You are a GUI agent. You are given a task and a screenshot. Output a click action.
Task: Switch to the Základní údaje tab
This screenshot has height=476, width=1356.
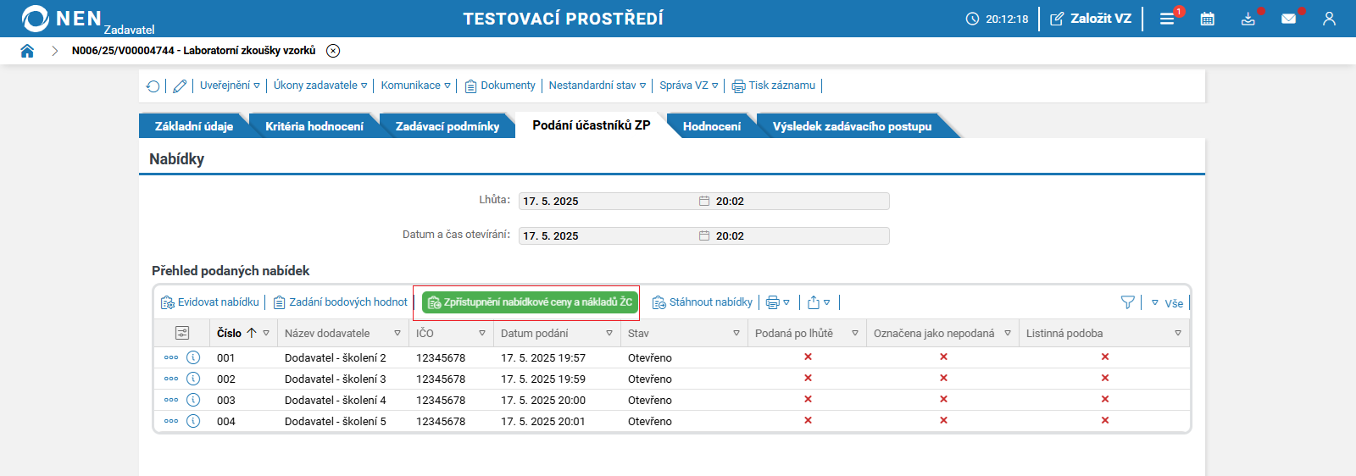(x=194, y=126)
